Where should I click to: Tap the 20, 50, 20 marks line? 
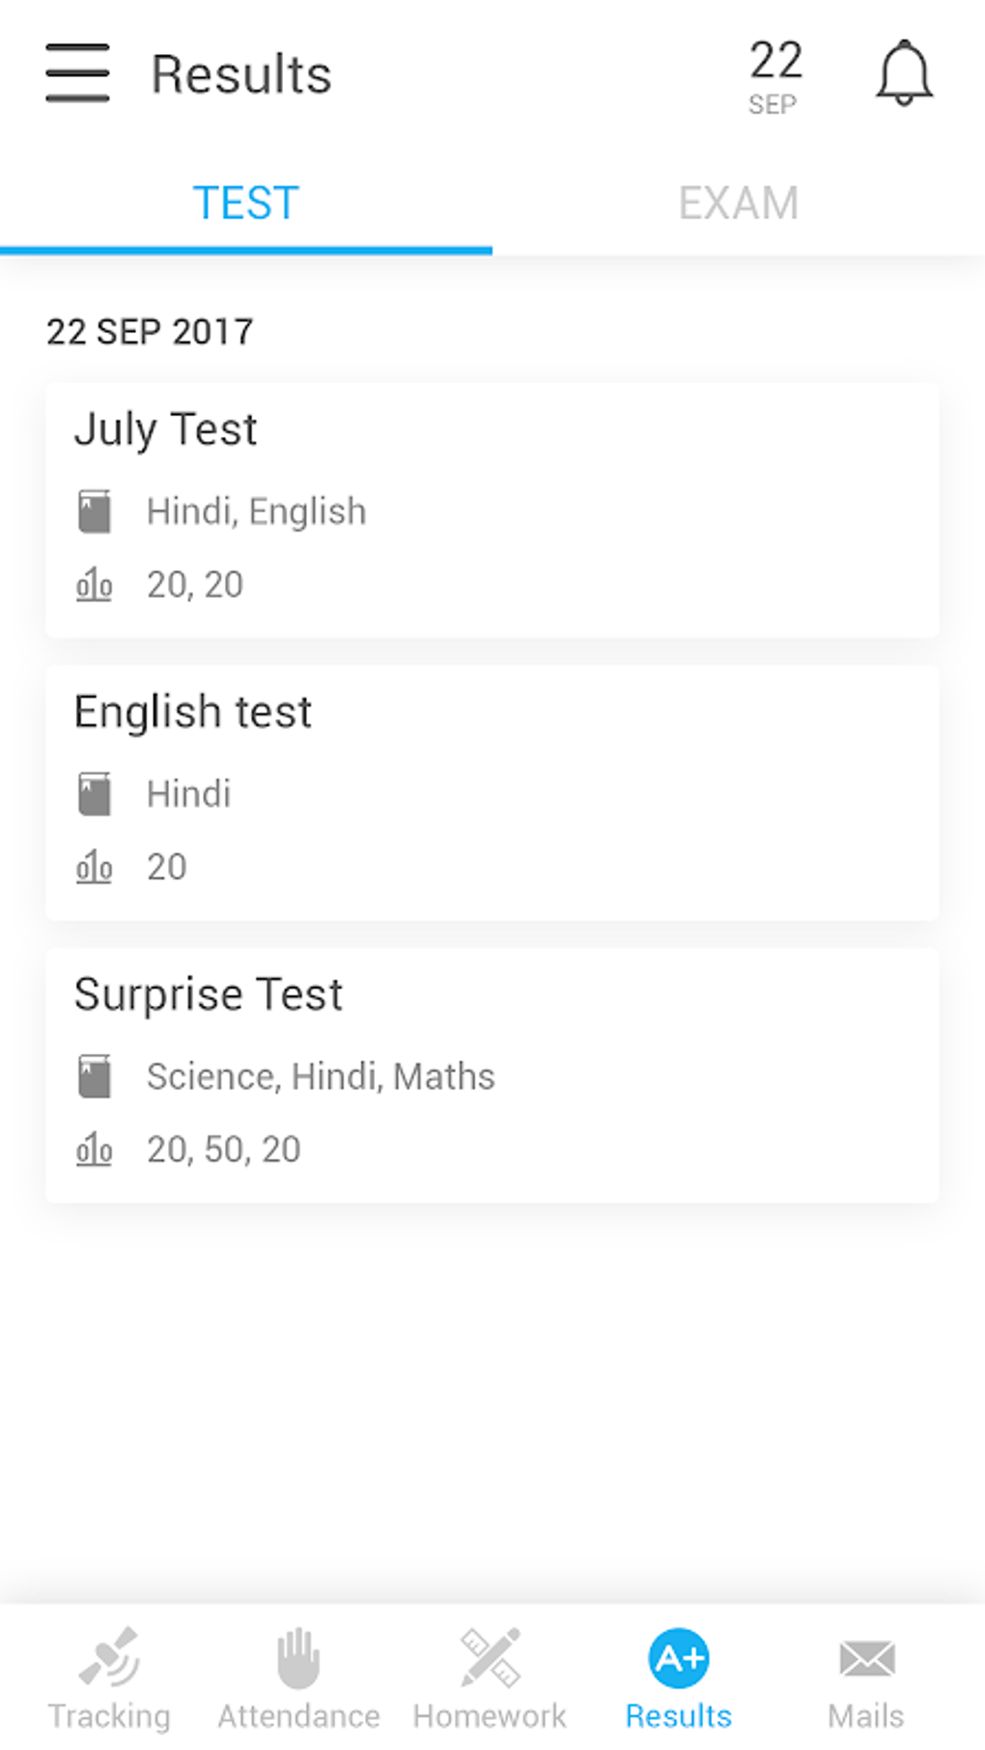point(224,1150)
